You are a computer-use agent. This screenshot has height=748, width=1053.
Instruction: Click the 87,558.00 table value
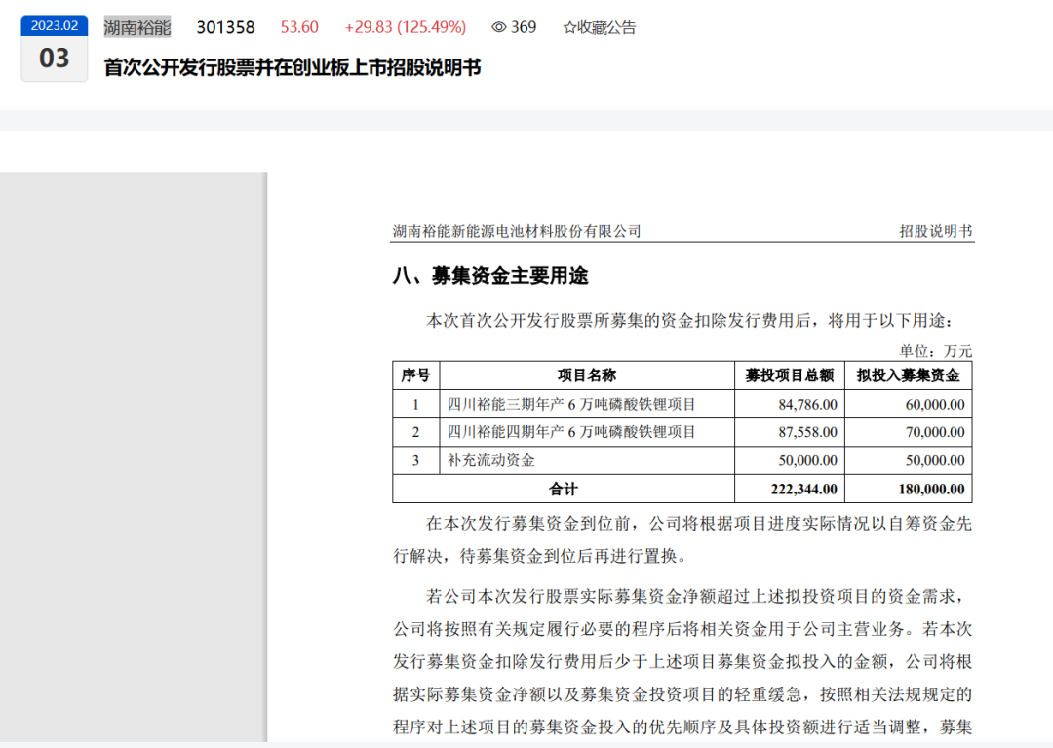[808, 432]
